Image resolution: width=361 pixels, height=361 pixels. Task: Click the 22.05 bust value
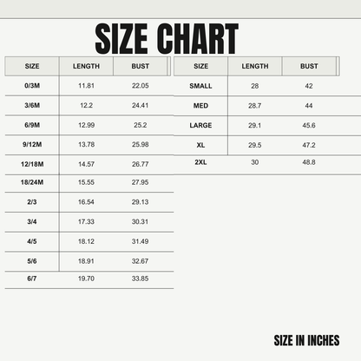point(141,86)
